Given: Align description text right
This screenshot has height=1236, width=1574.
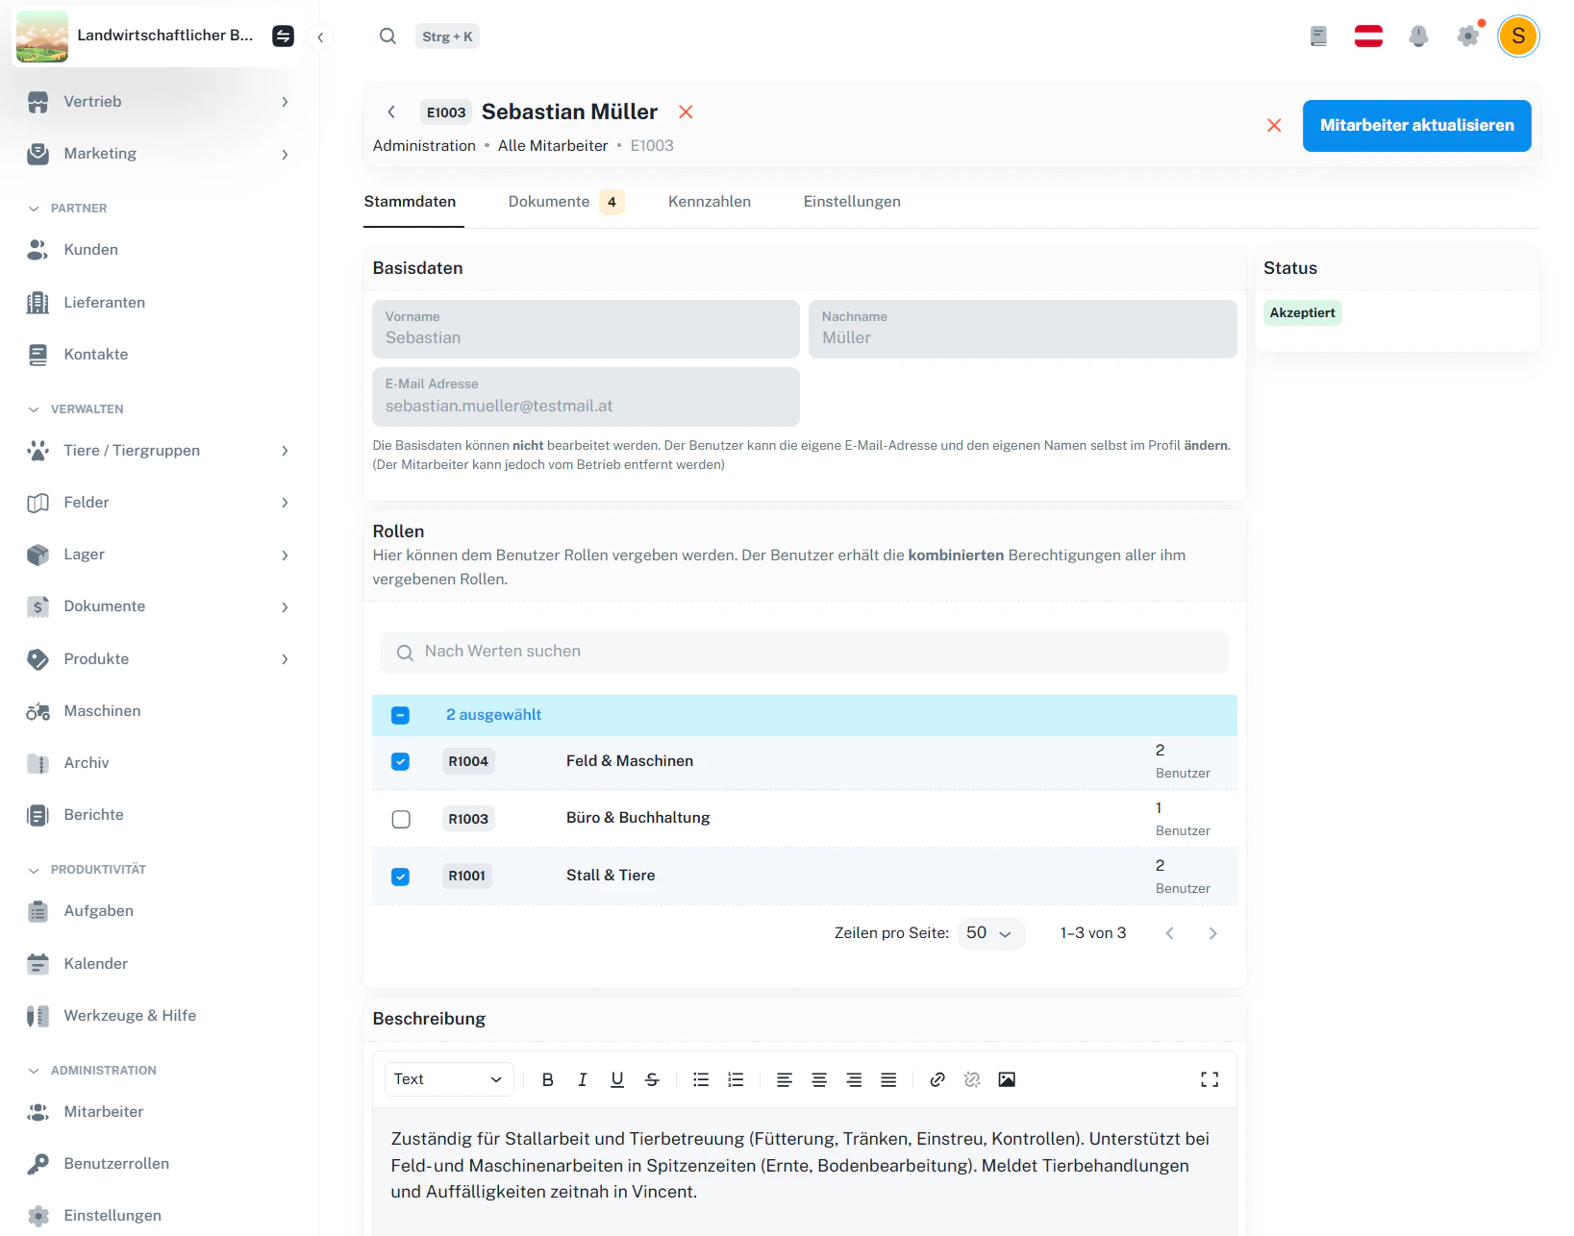Looking at the screenshot, I should [x=854, y=1079].
